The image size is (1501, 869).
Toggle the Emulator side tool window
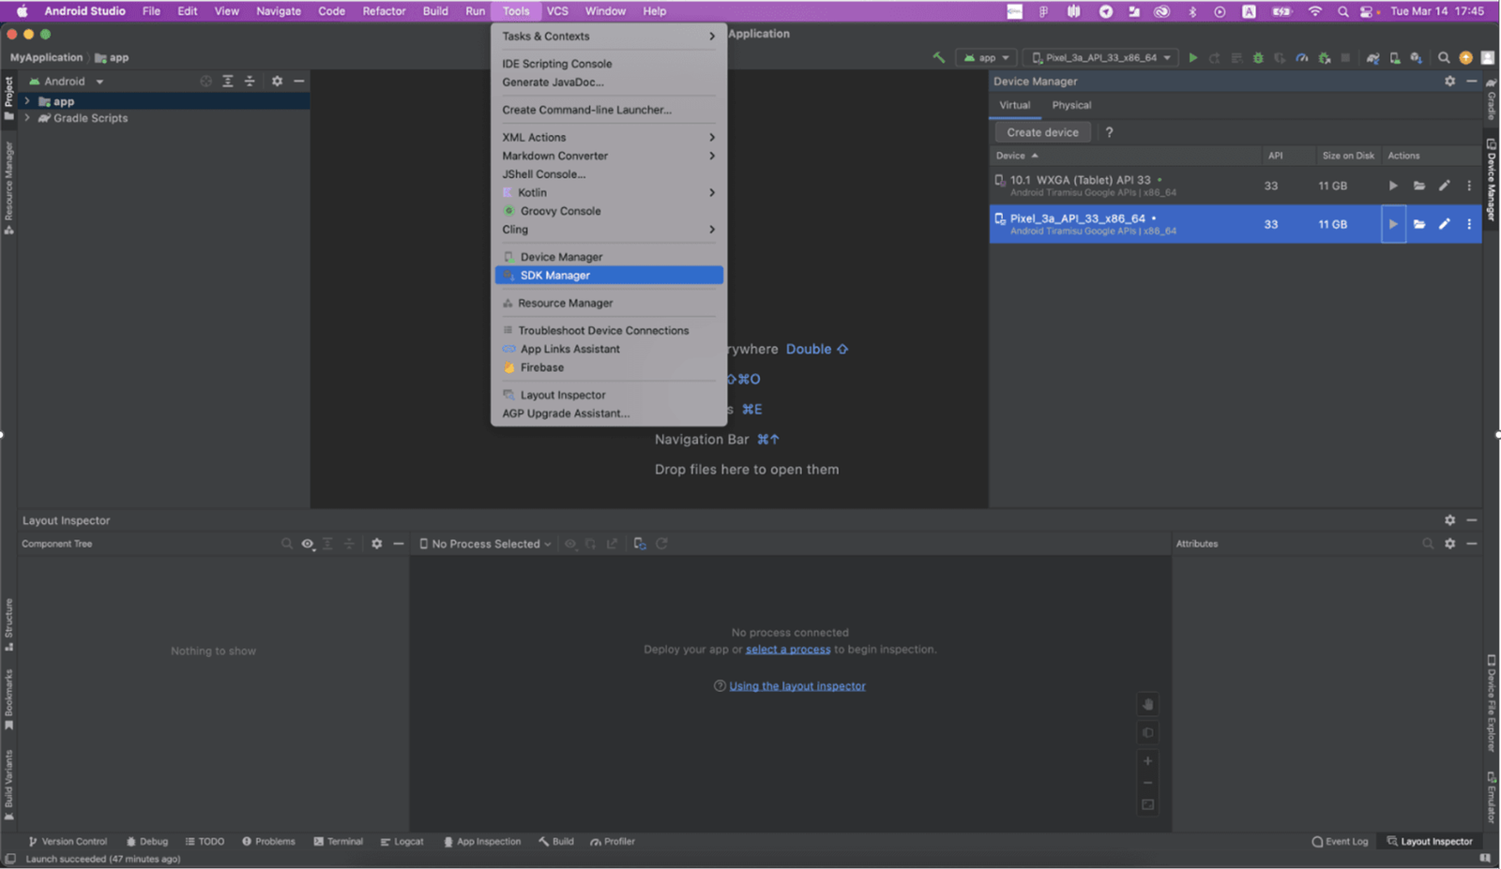(1492, 798)
